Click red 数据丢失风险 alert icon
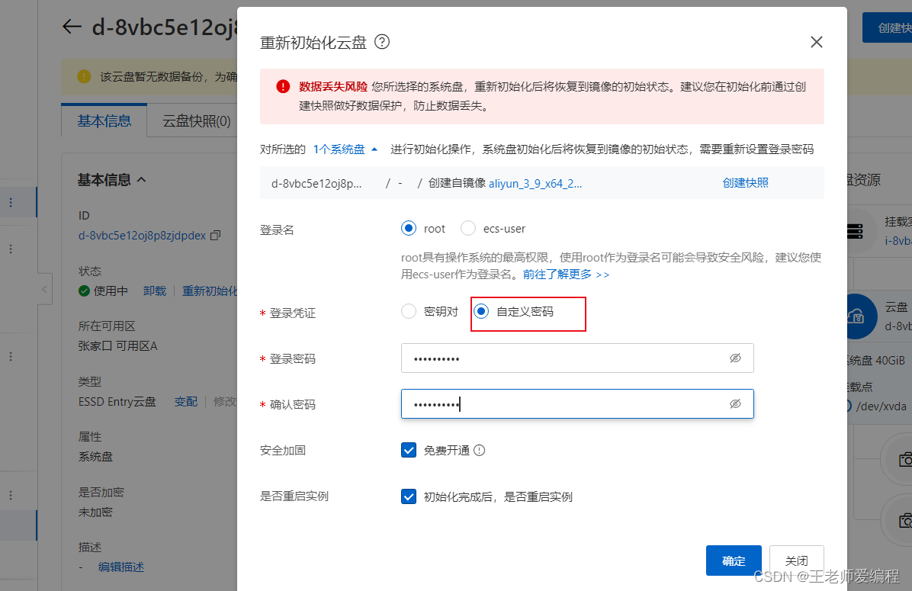Screen dimensions: 912x591 pos(283,87)
